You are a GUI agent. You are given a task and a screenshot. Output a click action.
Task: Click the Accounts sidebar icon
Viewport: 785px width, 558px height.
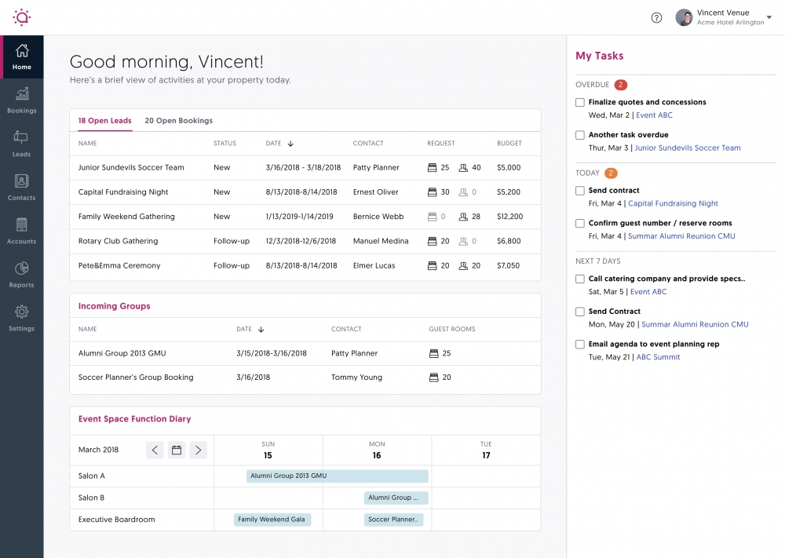pos(21,228)
